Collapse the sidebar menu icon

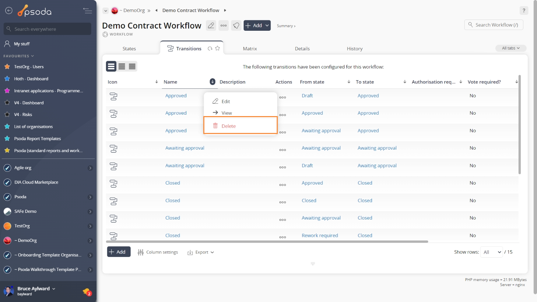point(87,11)
